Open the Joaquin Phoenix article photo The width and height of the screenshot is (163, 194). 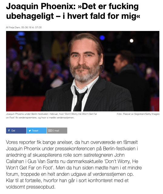[x=83, y=71]
